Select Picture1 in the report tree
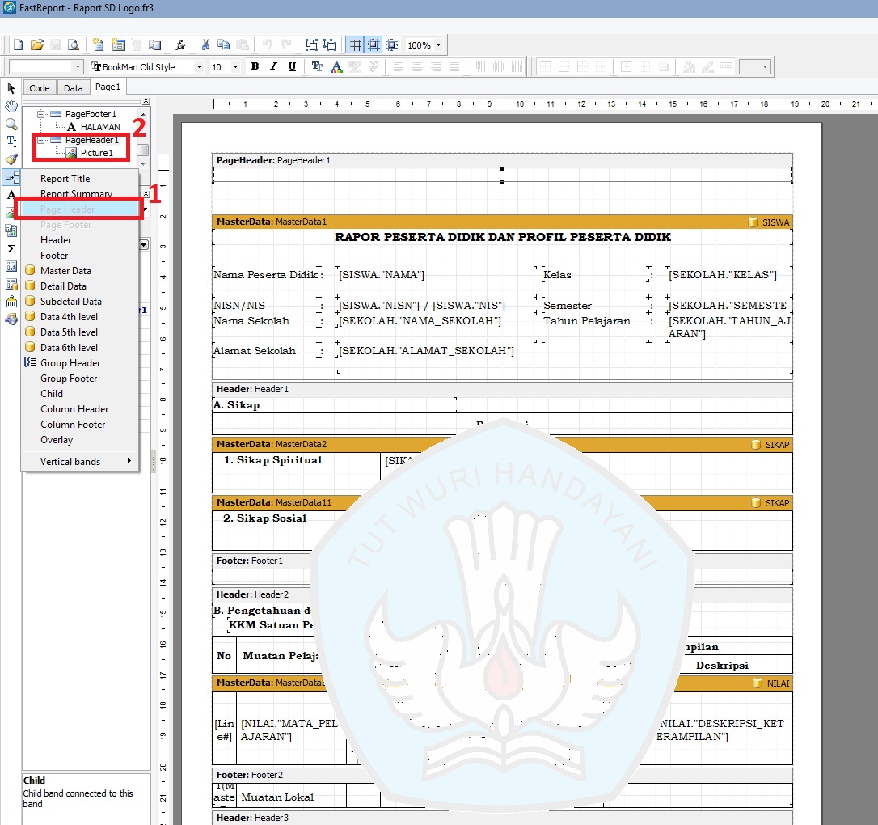 pos(96,152)
